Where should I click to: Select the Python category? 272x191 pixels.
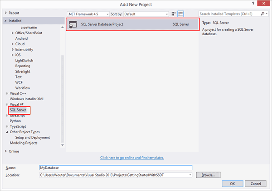(15, 121)
